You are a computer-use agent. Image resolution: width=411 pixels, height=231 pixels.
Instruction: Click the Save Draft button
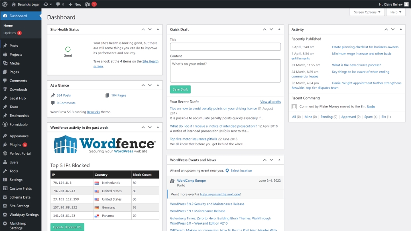tap(180, 89)
